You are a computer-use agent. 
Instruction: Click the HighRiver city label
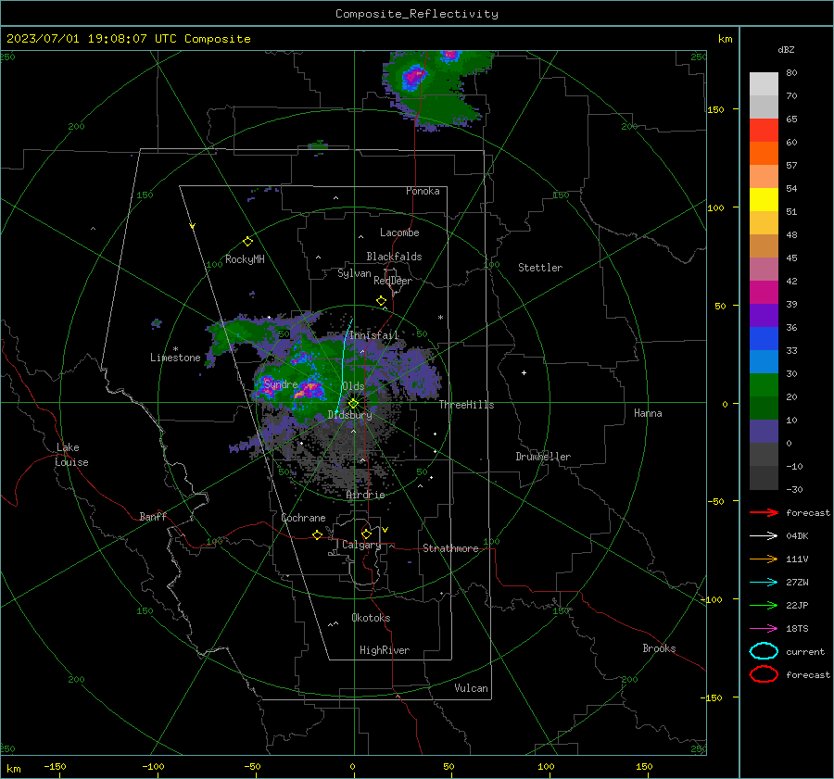coord(385,650)
